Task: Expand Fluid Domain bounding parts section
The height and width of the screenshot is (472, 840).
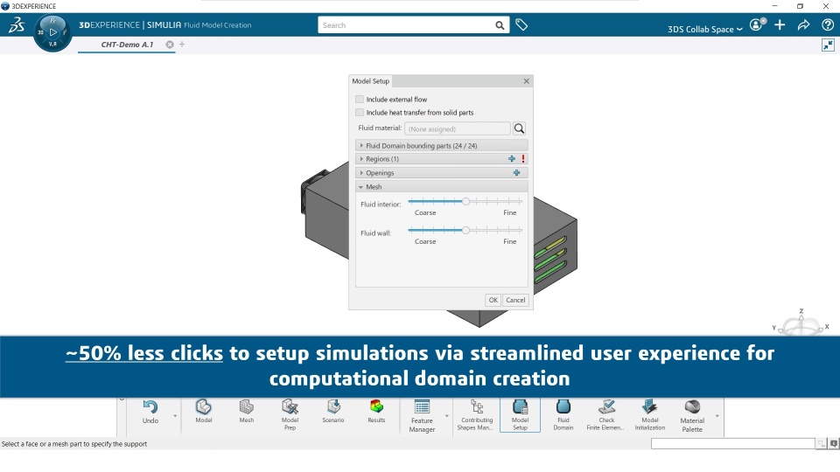Action: pyautogui.click(x=441, y=146)
